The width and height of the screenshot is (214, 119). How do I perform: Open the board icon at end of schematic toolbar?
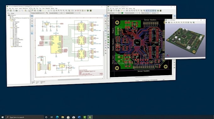[91, 11]
